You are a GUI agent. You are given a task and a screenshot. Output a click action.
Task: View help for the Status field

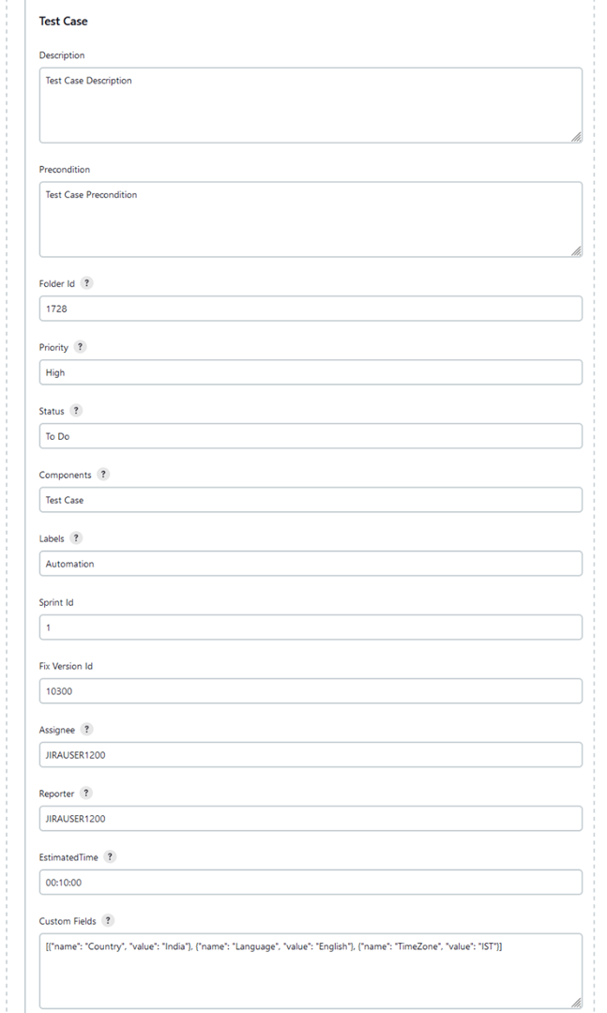pyautogui.click(x=75, y=410)
